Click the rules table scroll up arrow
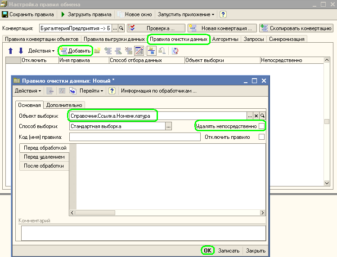337x257 pixels. point(327,60)
